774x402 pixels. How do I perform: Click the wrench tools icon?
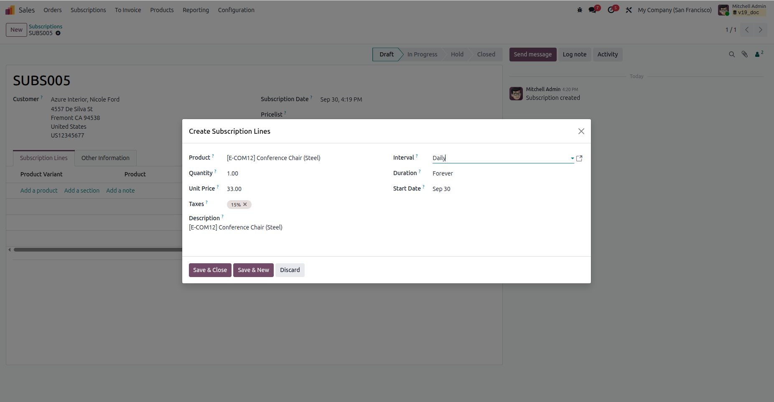click(x=629, y=10)
